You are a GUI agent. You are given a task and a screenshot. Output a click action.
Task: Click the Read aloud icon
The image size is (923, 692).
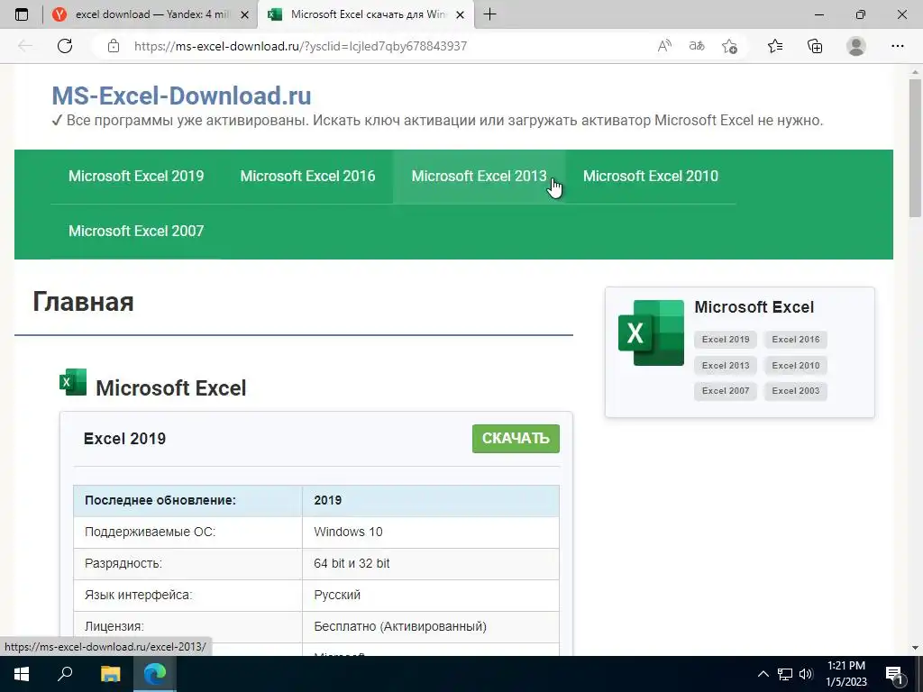coord(664,46)
